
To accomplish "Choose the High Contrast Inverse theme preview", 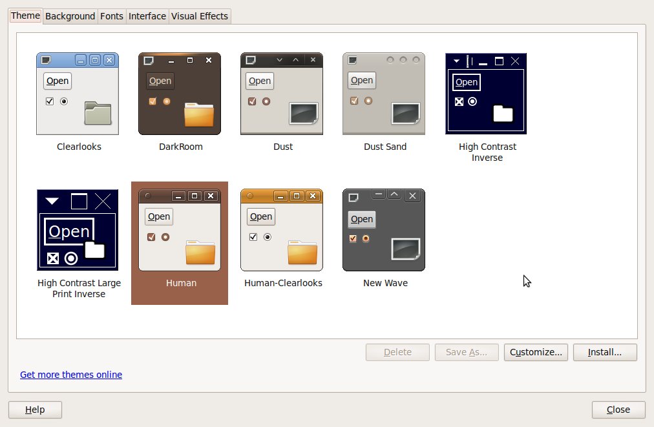I will click(486, 94).
